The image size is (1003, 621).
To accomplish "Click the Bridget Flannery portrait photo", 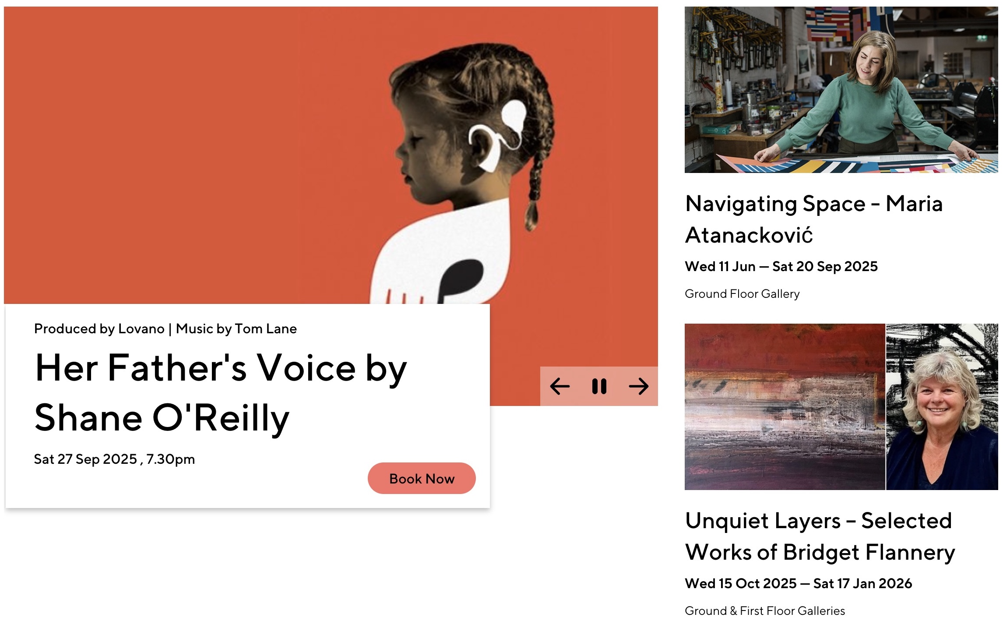I will pyautogui.click(x=942, y=406).
